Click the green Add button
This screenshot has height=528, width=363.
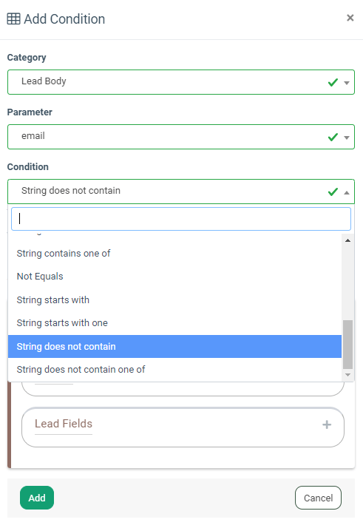pyautogui.click(x=37, y=498)
